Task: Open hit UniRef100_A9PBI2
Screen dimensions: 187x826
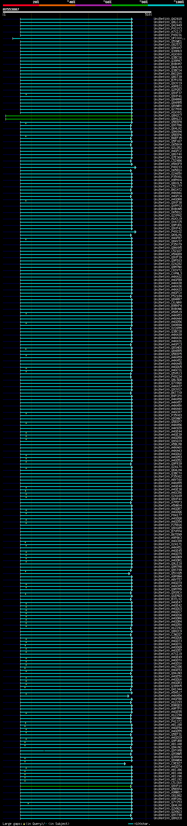Action: coord(167,86)
